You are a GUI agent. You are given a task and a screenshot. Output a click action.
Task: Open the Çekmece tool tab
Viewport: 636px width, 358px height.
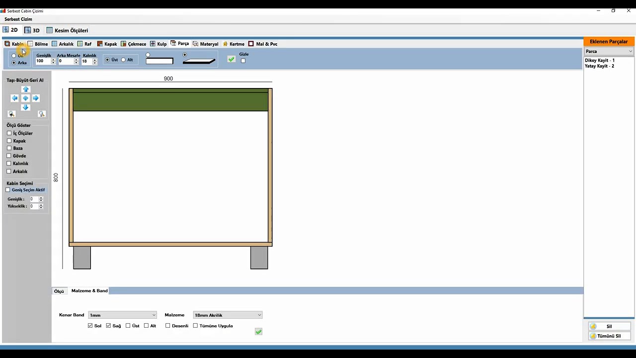(134, 44)
